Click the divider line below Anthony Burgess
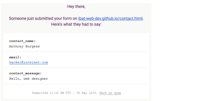This screenshot has width=219, height=101. coord(76,52)
